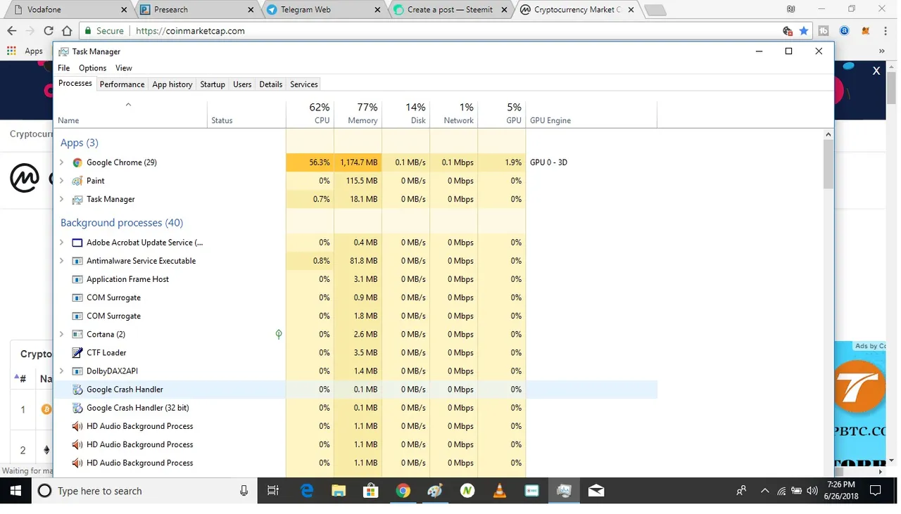Click the CTF Loader process icon
The image size is (901, 514).
point(77,352)
